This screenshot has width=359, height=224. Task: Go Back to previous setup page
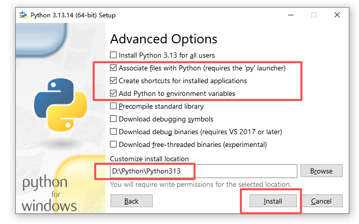coord(131,201)
